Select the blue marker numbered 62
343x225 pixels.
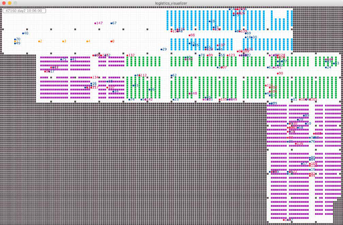click(171, 75)
